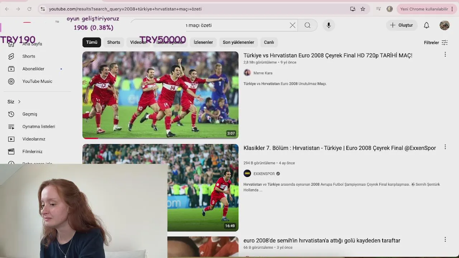Open Abonelikler in sidebar

tap(33, 69)
